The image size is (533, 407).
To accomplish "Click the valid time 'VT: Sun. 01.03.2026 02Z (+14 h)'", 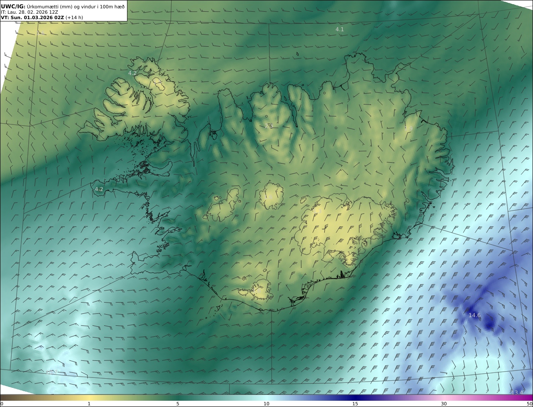I will point(42,18).
